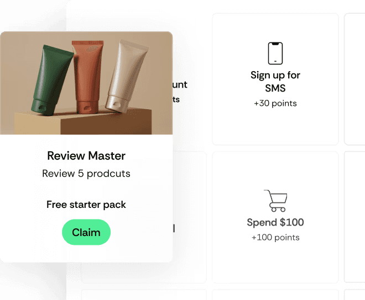Select the Spend $100 heading

click(x=275, y=222)
